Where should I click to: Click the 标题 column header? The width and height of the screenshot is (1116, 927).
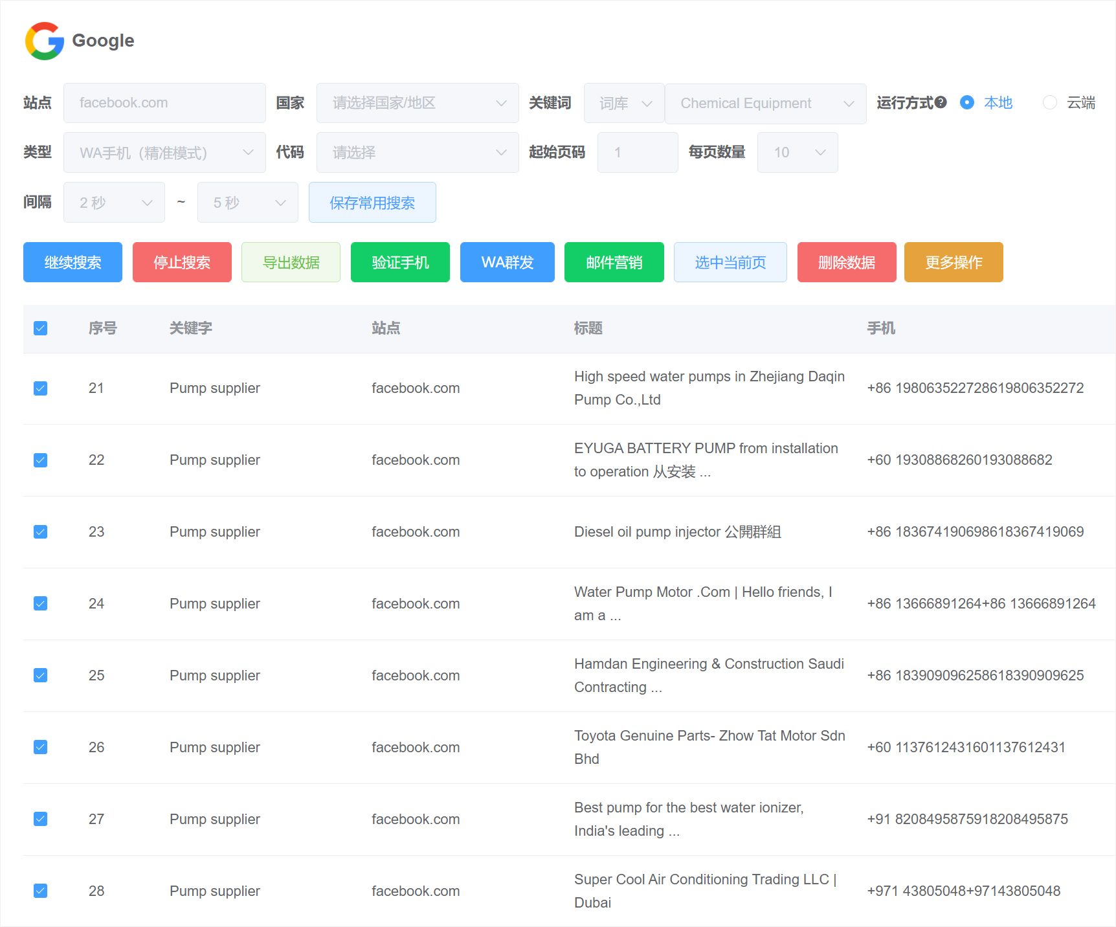coord(588,328)
